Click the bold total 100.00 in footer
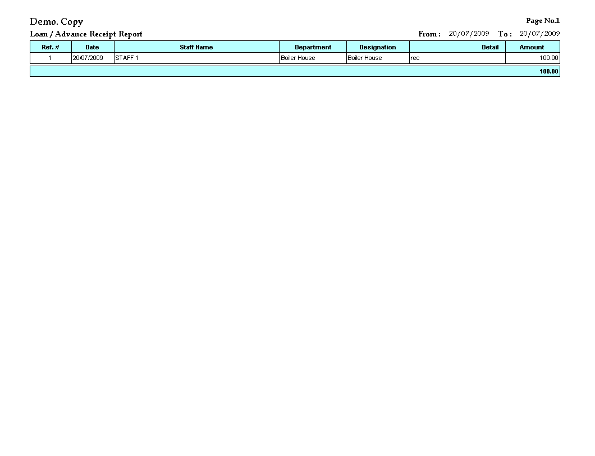The image size is (595, 456). click(x=549, y=71)
